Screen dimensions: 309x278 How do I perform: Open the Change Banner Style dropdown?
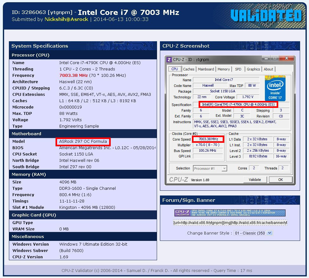click(253, 233)
